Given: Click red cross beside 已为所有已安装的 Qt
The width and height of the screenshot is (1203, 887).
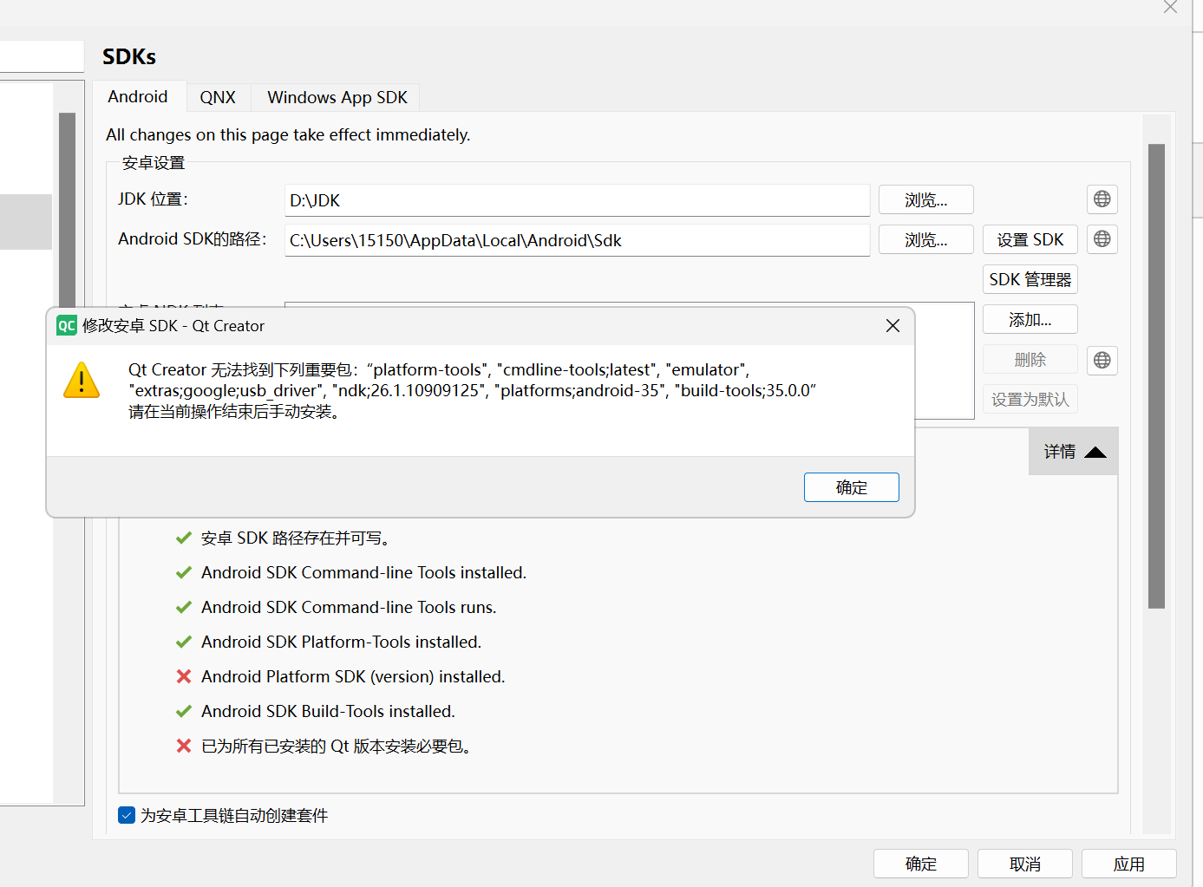Looking at the screenshot, I should tap(184, 746).
